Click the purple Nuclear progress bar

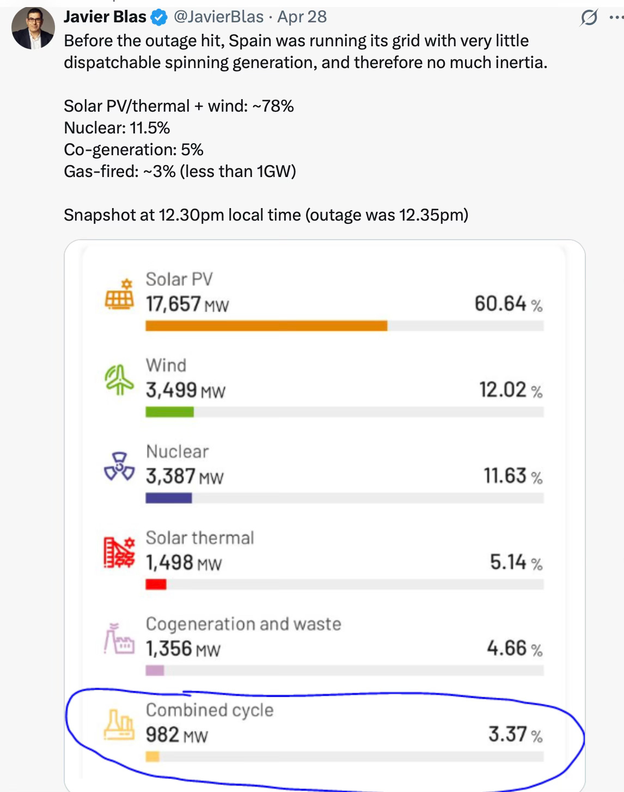click(x=168, y=498)
